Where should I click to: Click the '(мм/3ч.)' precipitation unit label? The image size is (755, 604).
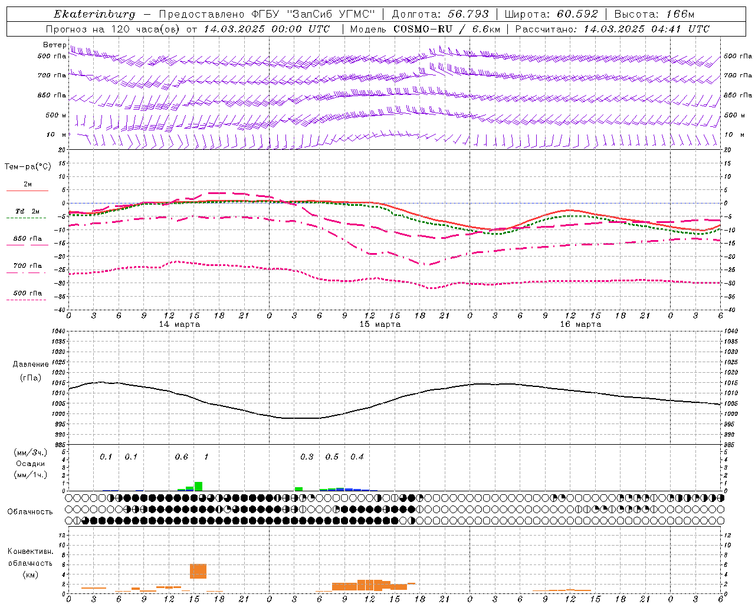(x=31, y=452)
